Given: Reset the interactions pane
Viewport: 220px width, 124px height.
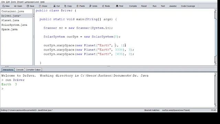Looking at the screenshot, I should 144,6.
